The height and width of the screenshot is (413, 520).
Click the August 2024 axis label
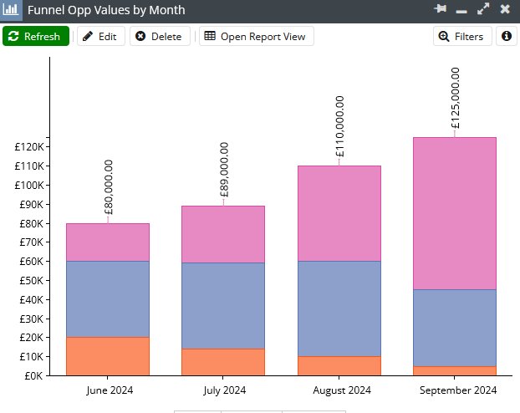click(x=342, y=390)
